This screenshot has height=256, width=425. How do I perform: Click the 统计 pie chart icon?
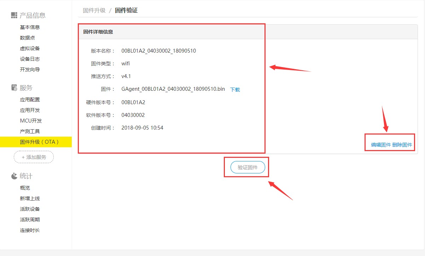14,176
